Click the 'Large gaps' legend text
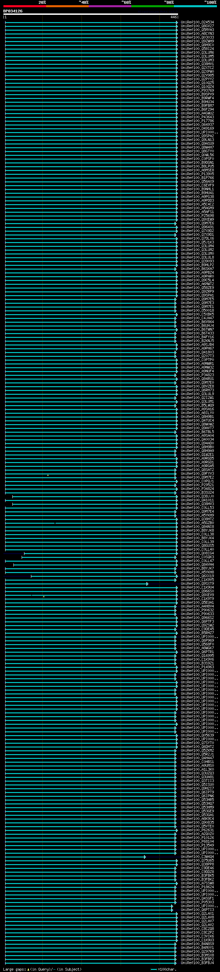 click(14, 969)
